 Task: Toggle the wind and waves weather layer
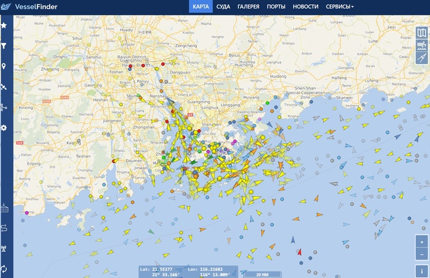pyautogui.click(x=421, y=45)
